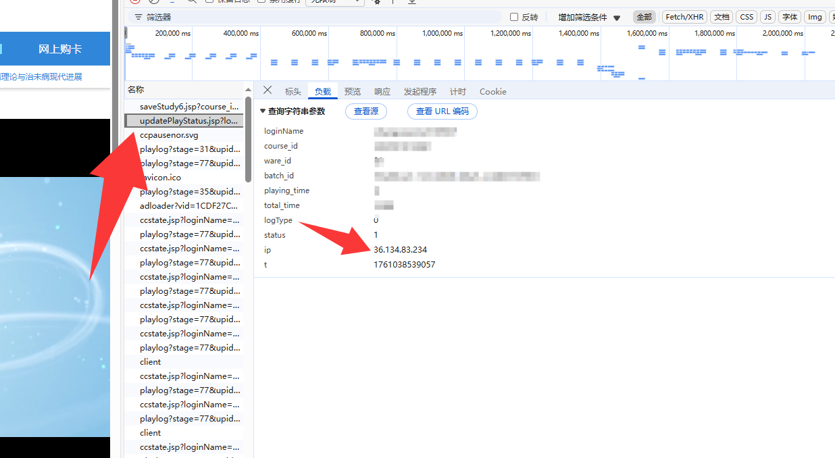This screenshot has width=835, height=458.
Task: Open the 网上购卡 page link
Action: [x=59, y=49]
